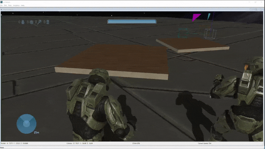Click the motion tracker radar circle
The height and width of the screenshot is (149, 265).
pos(26,124)
